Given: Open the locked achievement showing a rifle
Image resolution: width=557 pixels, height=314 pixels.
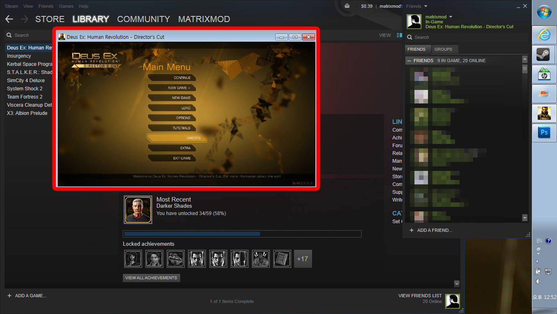Looking at the screenshot, I should click(176, 259).
